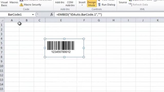
Task: Click the Run Dialog icon
Action: pos(99,5)
